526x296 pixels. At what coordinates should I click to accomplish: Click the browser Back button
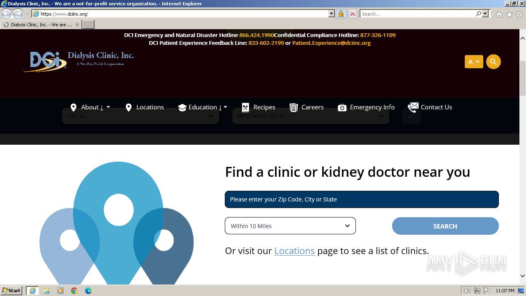coord(7,14)
